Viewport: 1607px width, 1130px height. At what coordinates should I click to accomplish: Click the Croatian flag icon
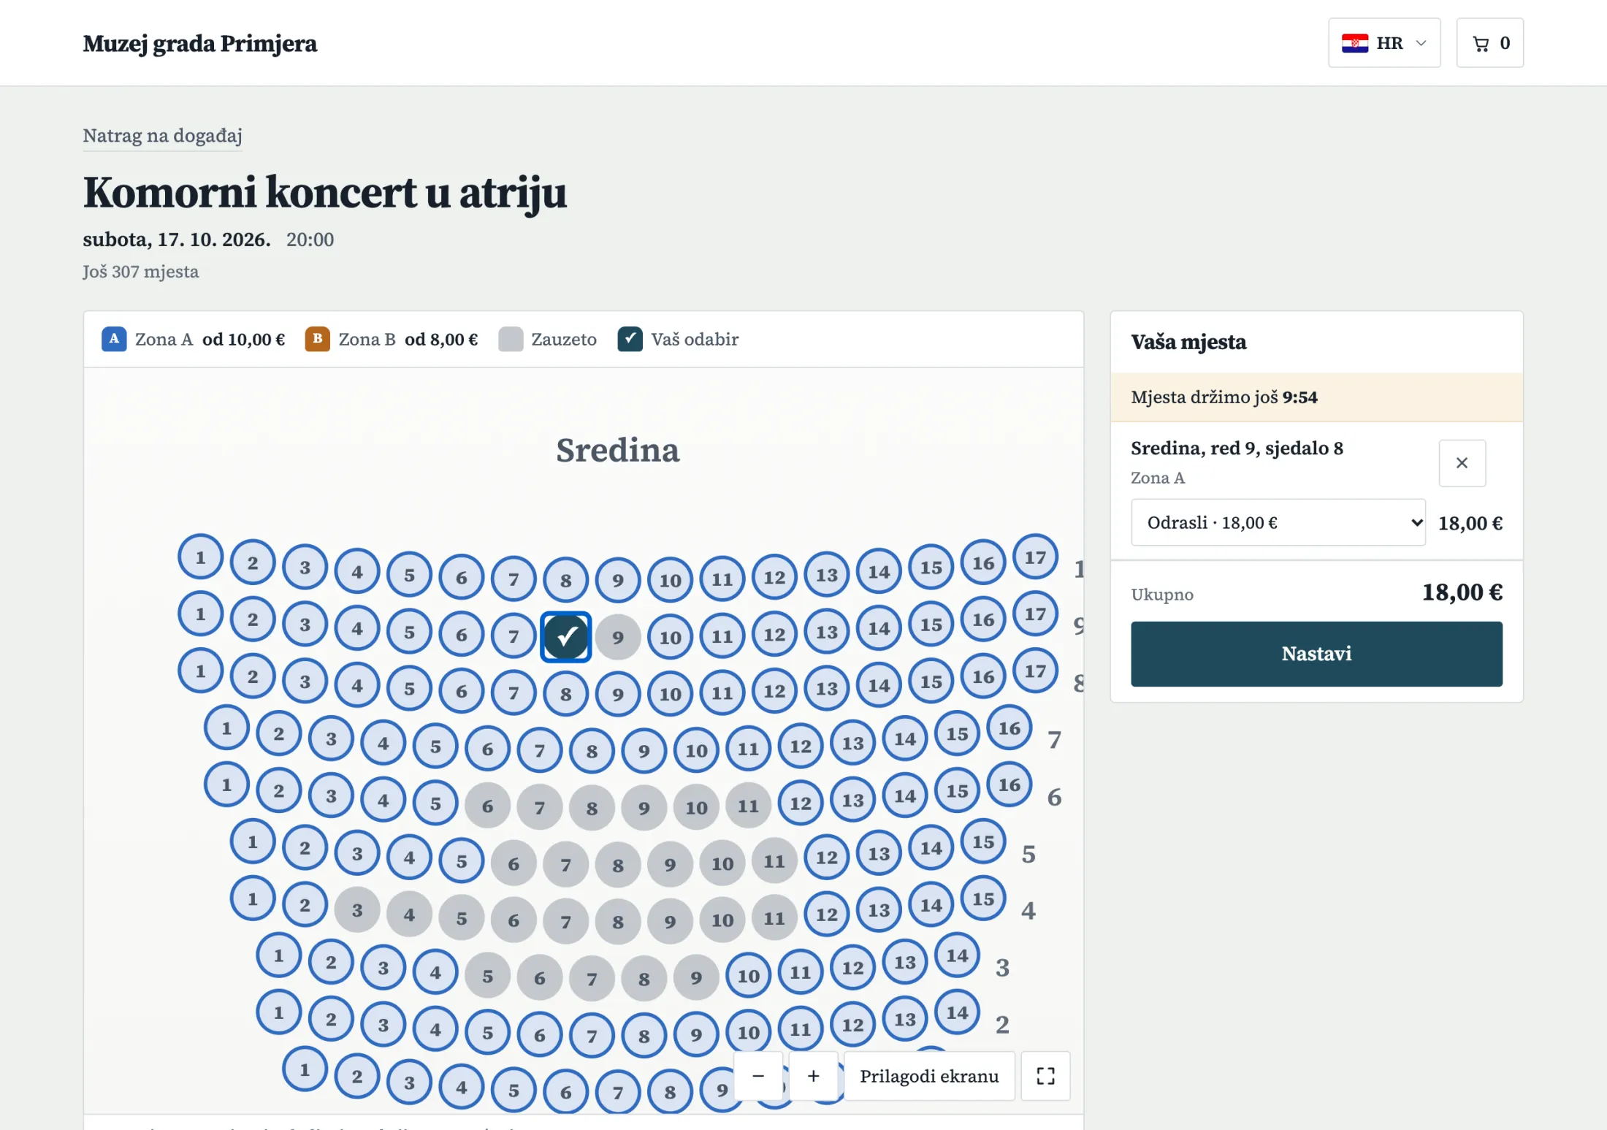(x=1355, y=43)
